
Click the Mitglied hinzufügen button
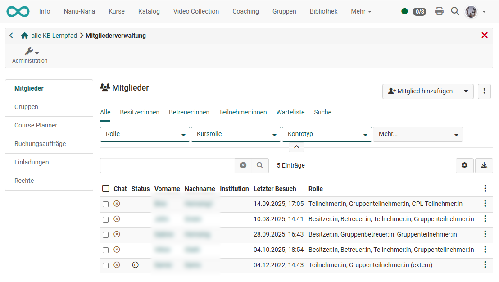click(420, 91)
